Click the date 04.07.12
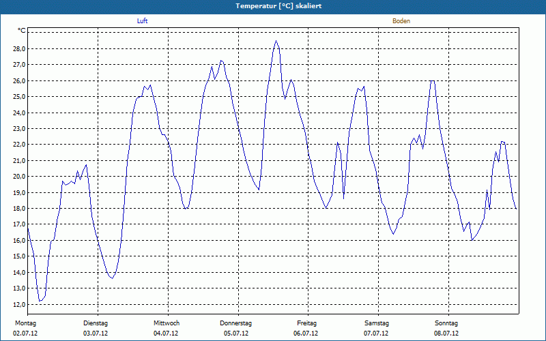 [166, 333]
